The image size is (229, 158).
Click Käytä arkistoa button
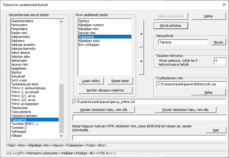(x=170, y=26)
